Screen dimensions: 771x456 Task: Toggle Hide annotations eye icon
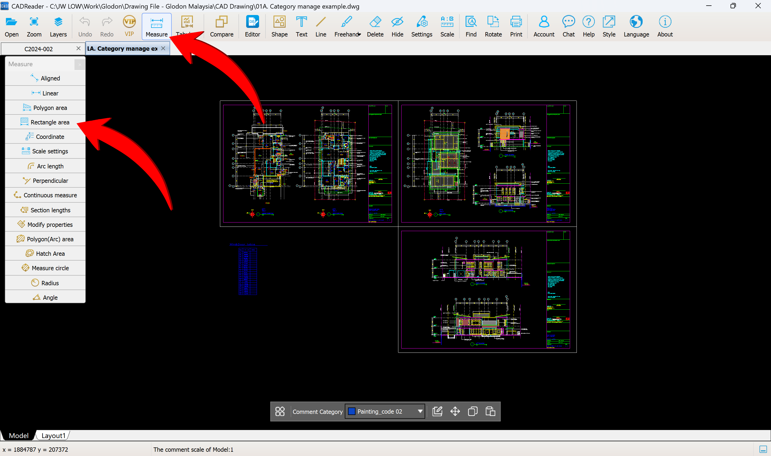pos(397,27)
